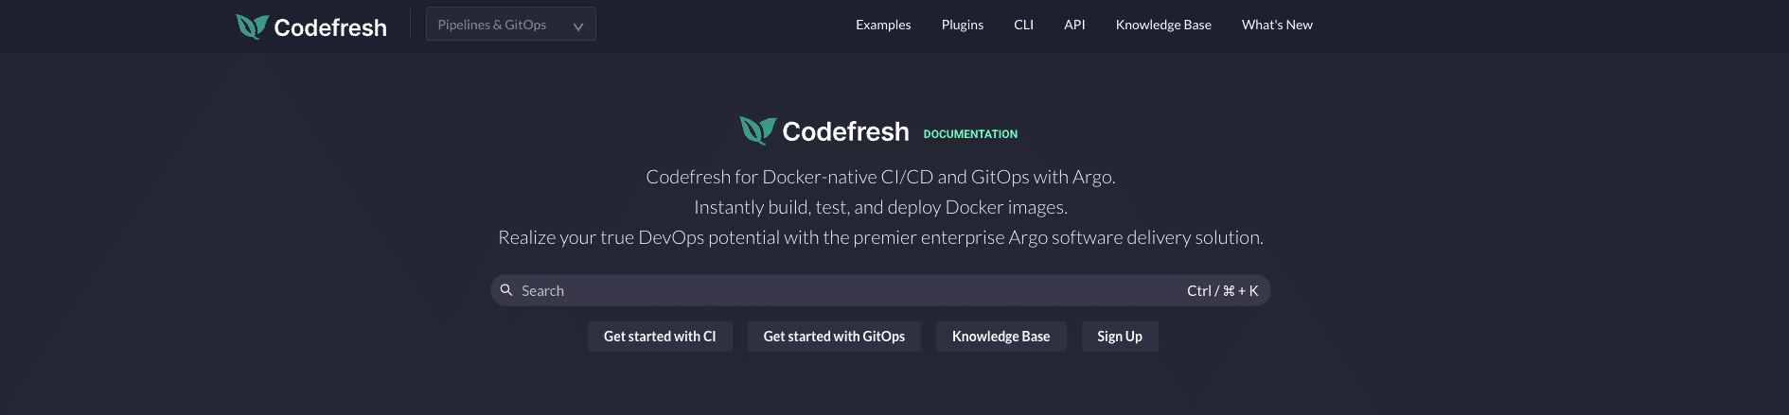Click the green DOCUMENTATION label
The image size is (1789, 415).
pyautogui.click(x=970, y=134)
